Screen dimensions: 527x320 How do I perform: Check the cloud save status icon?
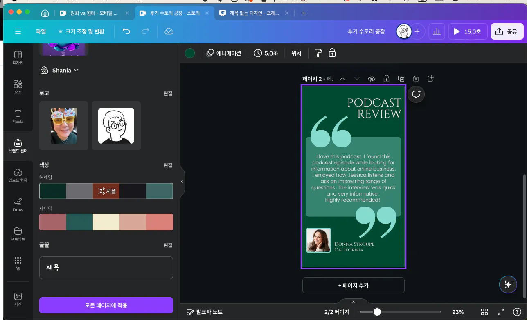tap(169, 31)
